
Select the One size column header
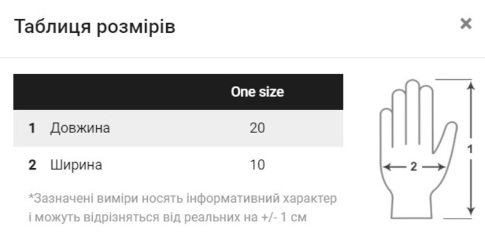(x=257, y=92)
